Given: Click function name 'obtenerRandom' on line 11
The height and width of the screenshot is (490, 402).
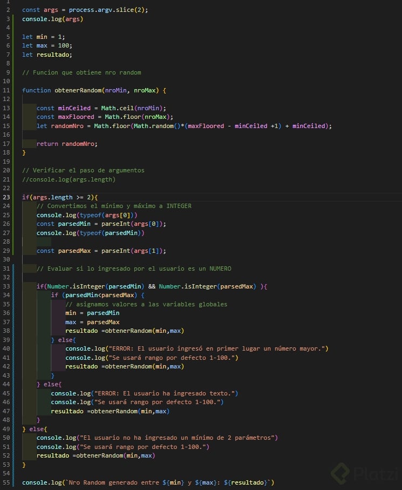Looking at the screenshot, I should point(78,90).
